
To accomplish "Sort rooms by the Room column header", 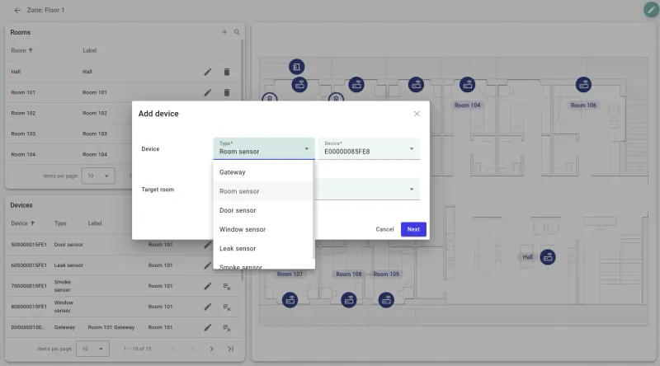I will click(x=22, y=50).
